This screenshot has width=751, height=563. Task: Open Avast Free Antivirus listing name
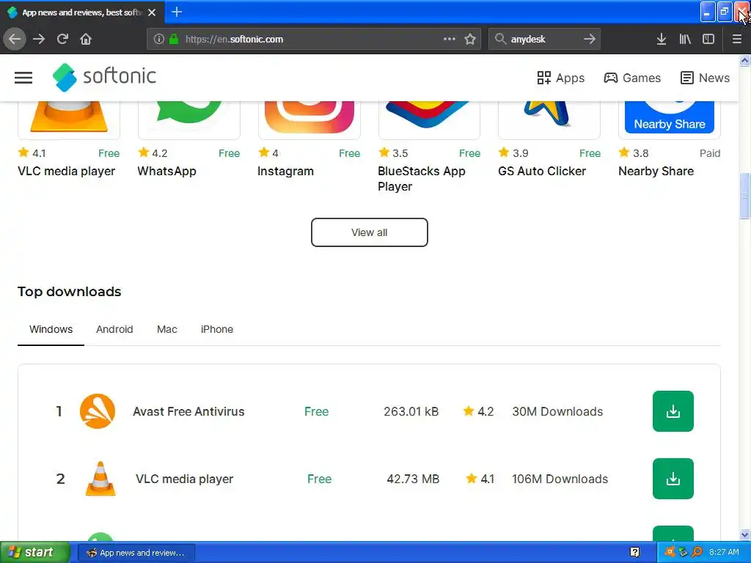[188, 412]
